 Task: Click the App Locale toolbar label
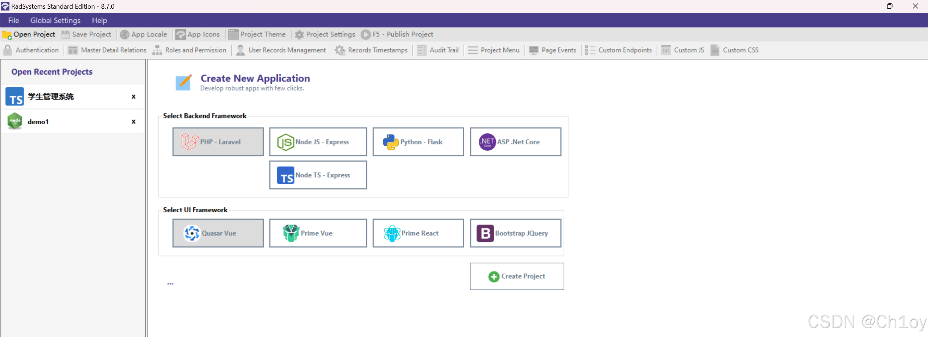149,34
